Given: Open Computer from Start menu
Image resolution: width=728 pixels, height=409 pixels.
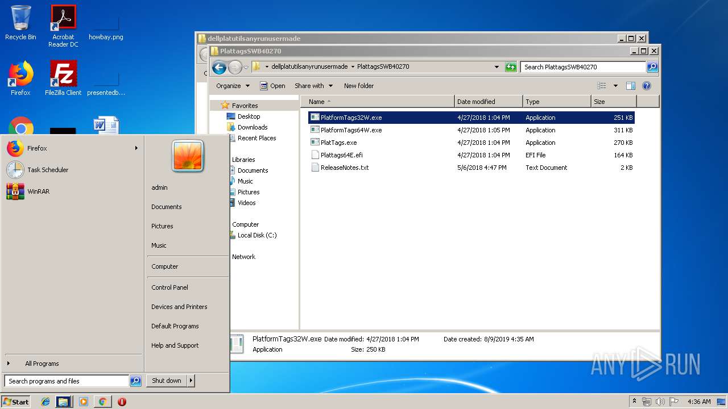Looking at the screenshot, I should coord(164,266).
